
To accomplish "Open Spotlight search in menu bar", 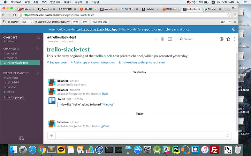I will (x=238, y=2).
